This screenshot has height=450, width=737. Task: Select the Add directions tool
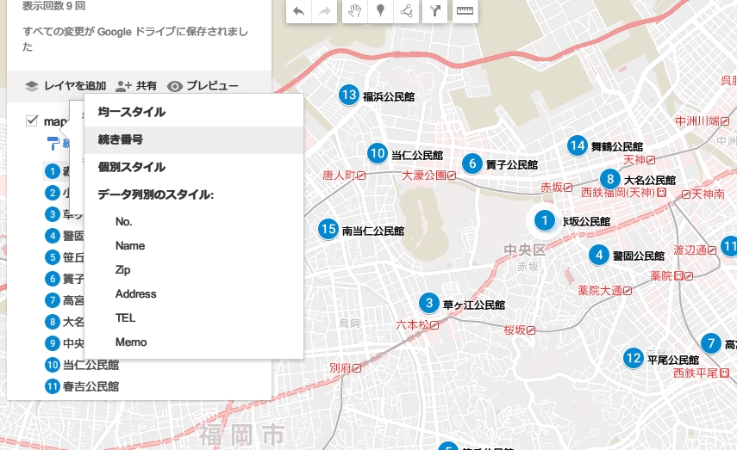434,11
